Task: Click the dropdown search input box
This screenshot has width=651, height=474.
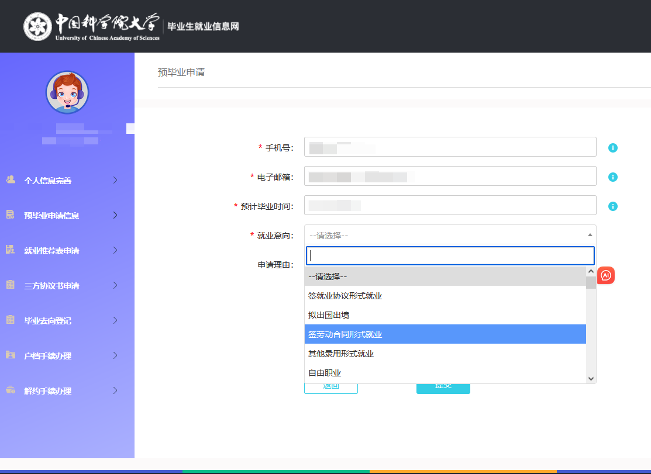Action: click(x=450, y=255)
